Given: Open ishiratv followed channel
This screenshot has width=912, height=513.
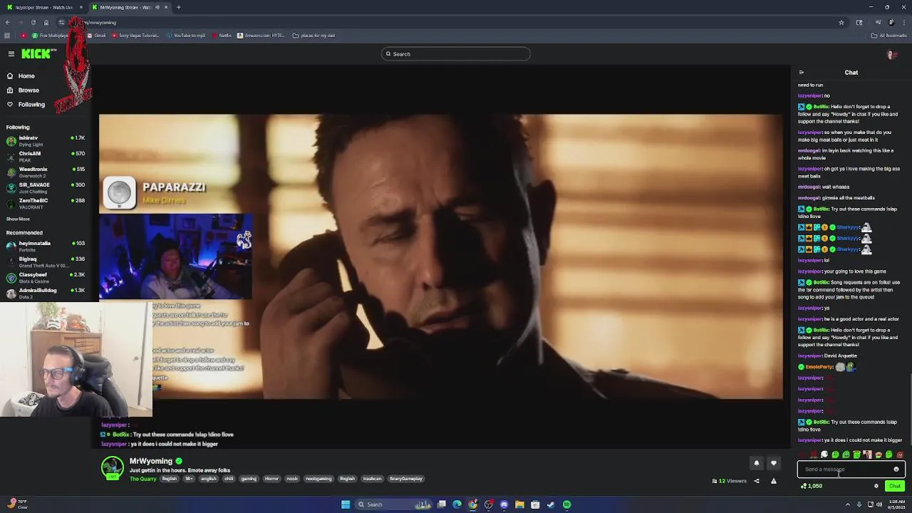Looking at the screenshot, I should 45,140.
